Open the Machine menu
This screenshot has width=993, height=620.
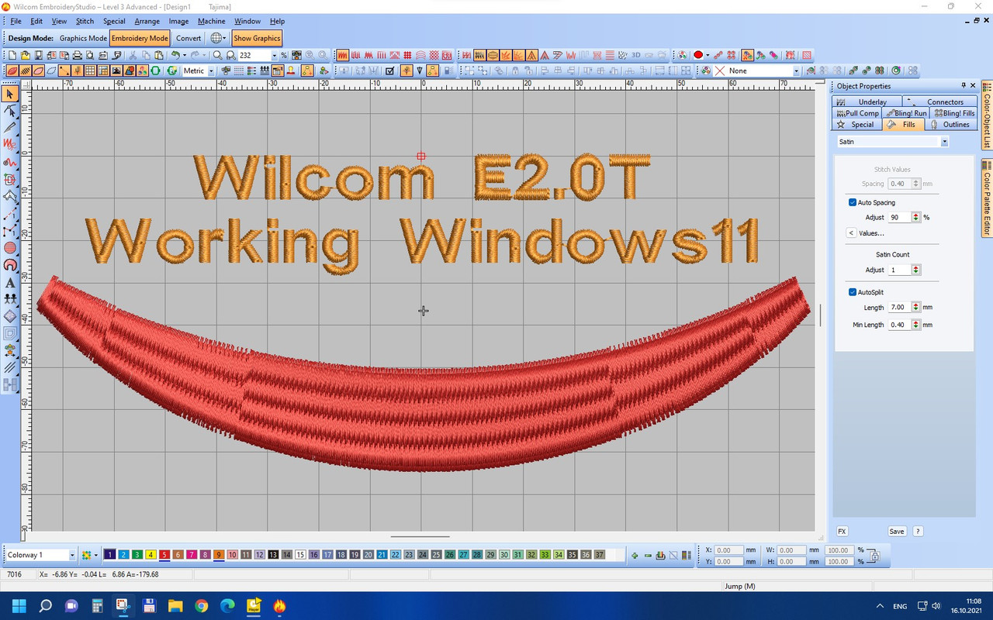(x=211, y=21)
